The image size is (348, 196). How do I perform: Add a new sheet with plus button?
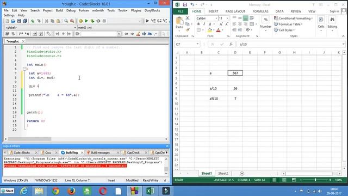tap(242, 173)
